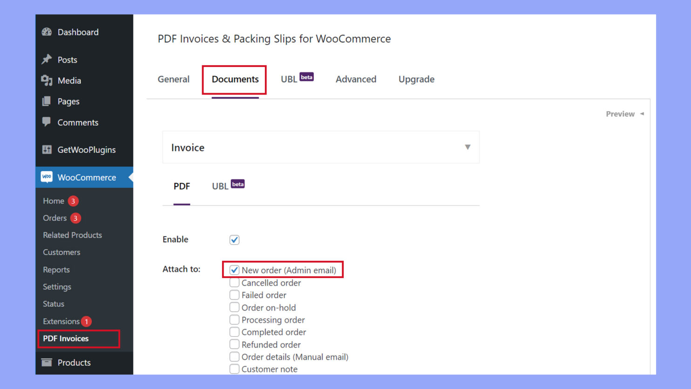
Task: Open the UBL beta sub-tab
Action: 220,186
